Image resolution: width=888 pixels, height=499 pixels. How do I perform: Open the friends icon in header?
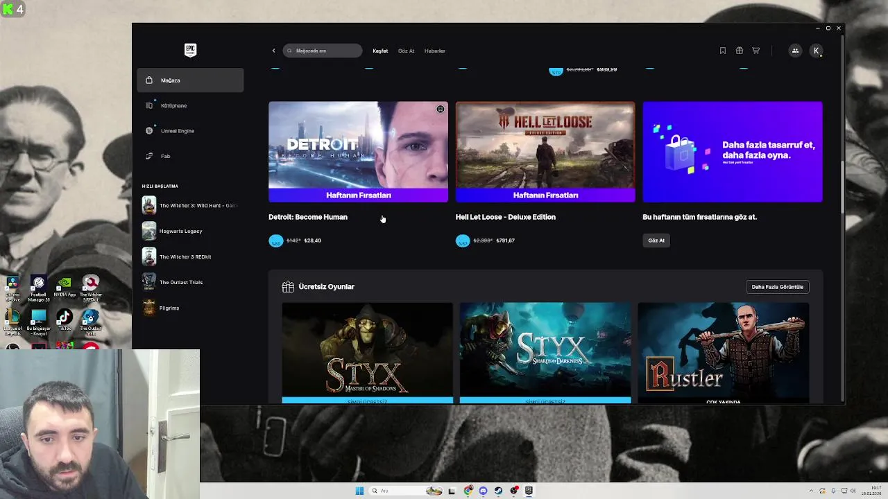795,51
